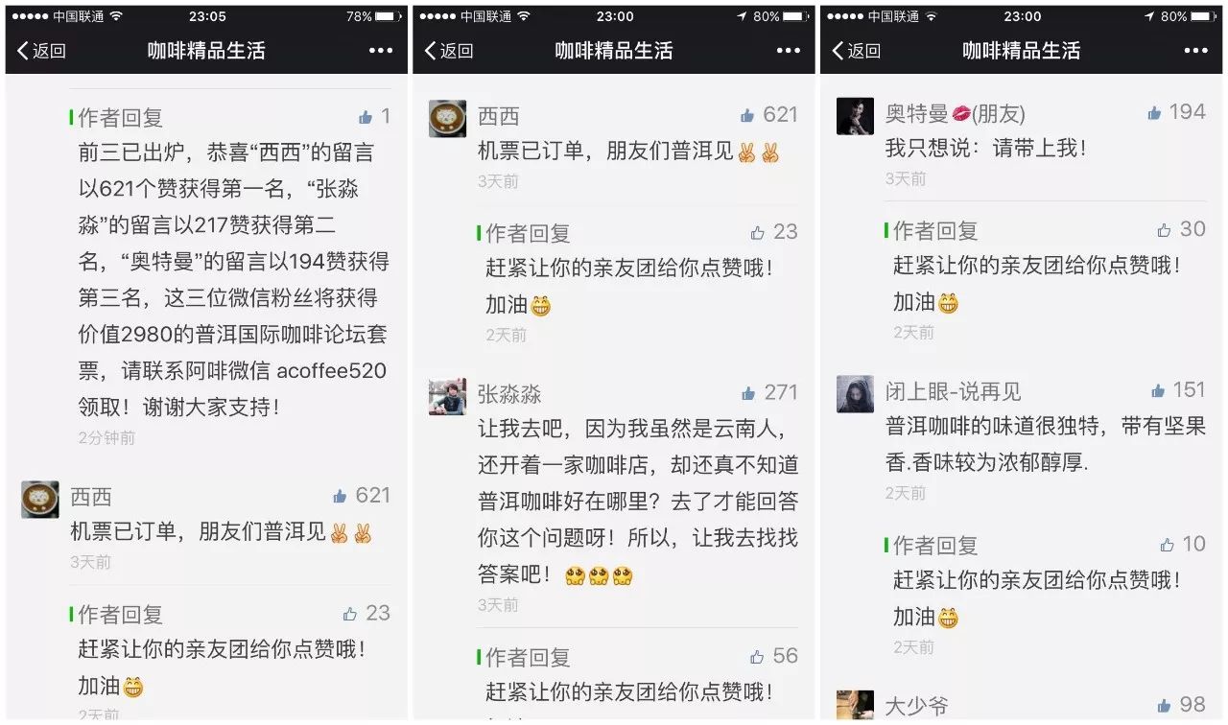Like the top author reply with 1 like
The height and width of the screenshot is (725, 1228).
[x=366, y=118]
